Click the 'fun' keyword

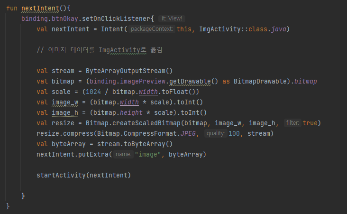(12, 8)
